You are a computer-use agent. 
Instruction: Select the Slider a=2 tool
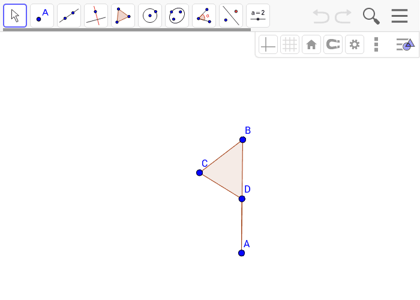pos(258,16)
